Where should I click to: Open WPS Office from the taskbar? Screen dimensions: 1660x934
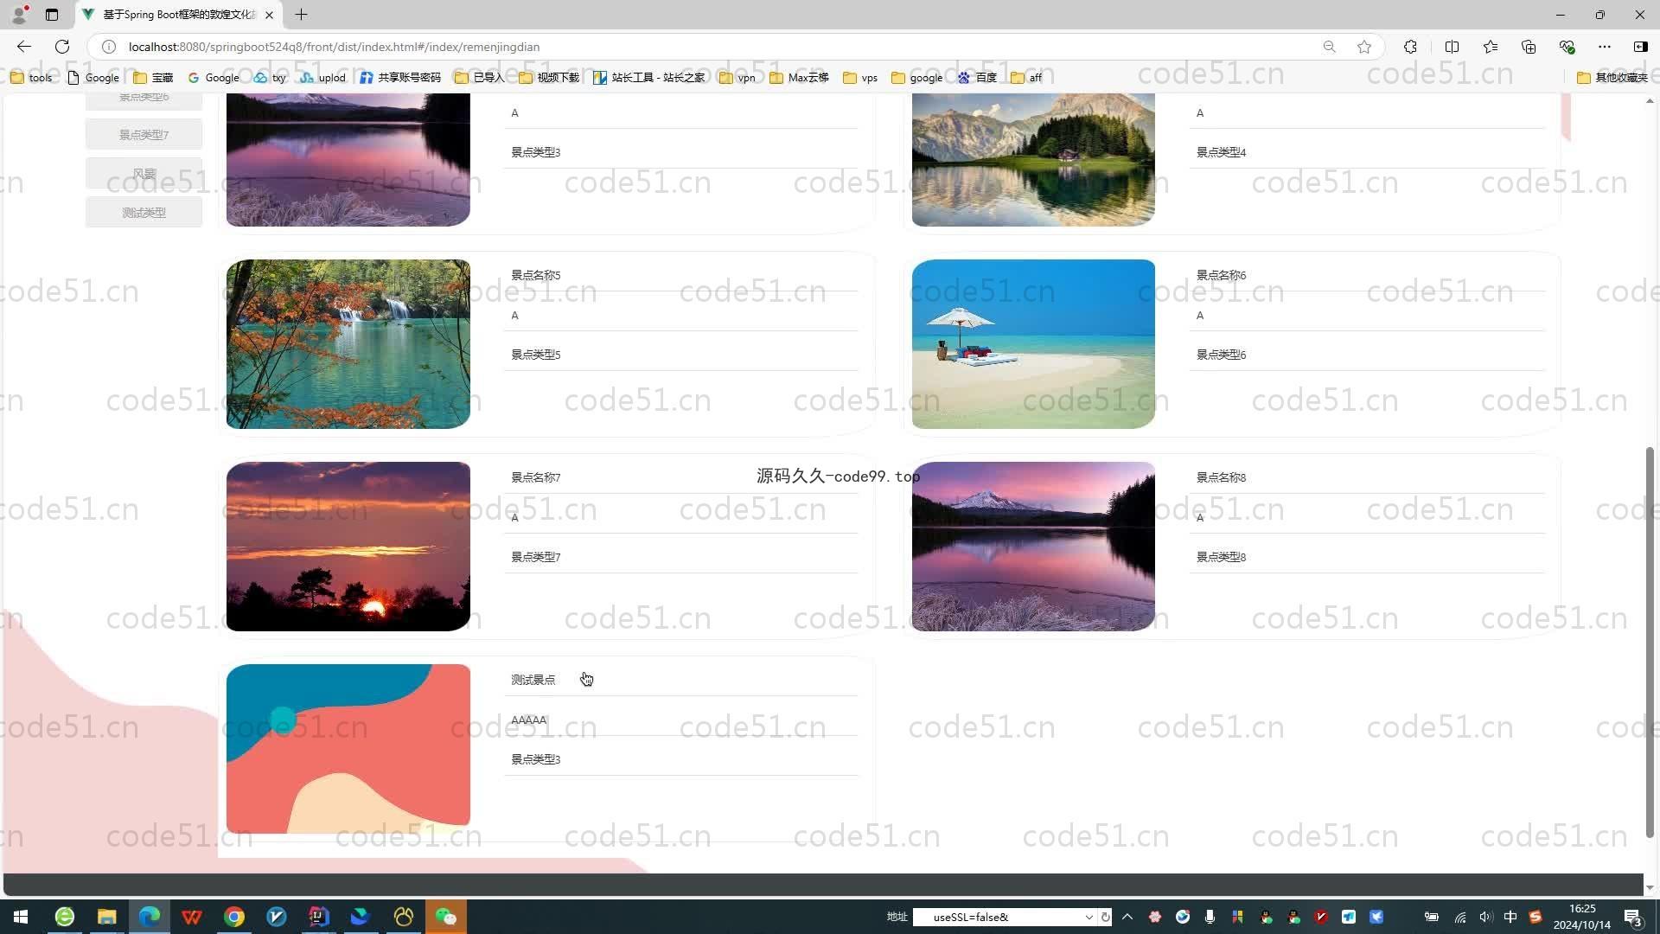192,917
